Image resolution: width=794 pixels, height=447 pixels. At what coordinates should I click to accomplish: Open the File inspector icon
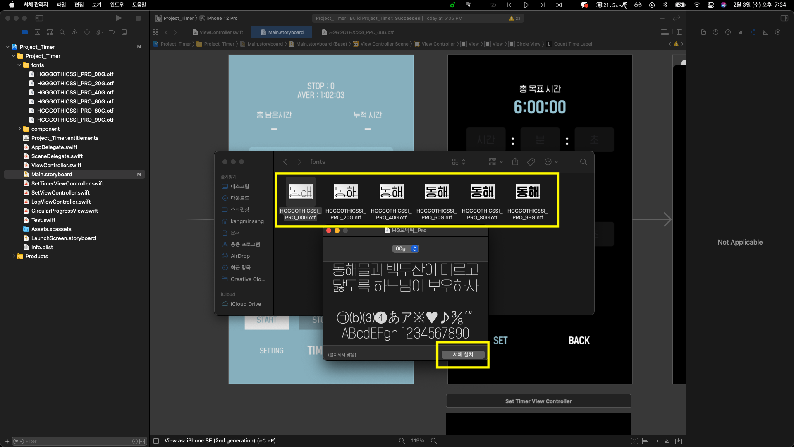click(x=703, y=32)
